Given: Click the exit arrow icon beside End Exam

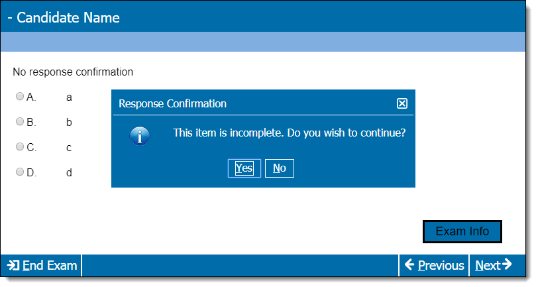Looking at the screenshot, I should point(13,265).
